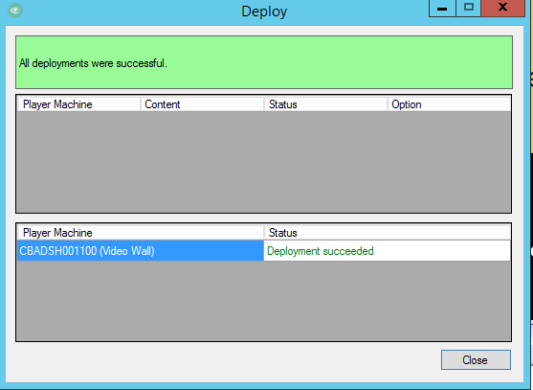This screenshot has height=390, width=533.
Task: Click empty gray area of lower grid
Action: (264, 301)
